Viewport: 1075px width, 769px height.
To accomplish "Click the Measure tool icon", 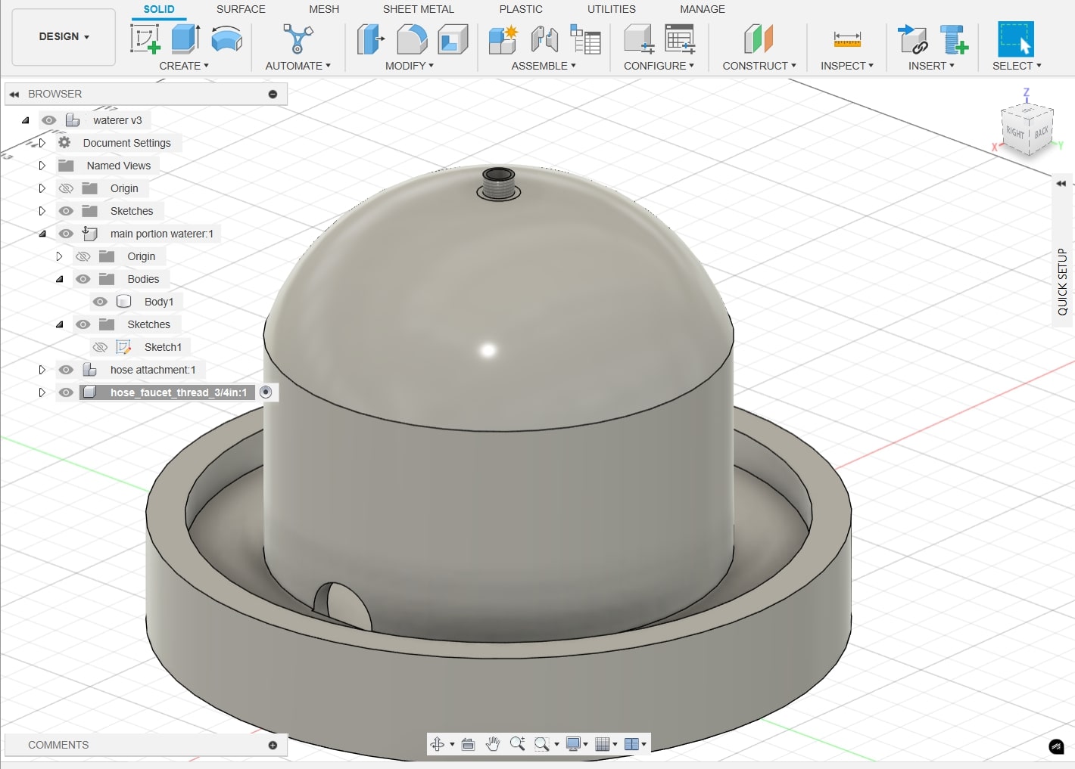I will tap(846, 39).
